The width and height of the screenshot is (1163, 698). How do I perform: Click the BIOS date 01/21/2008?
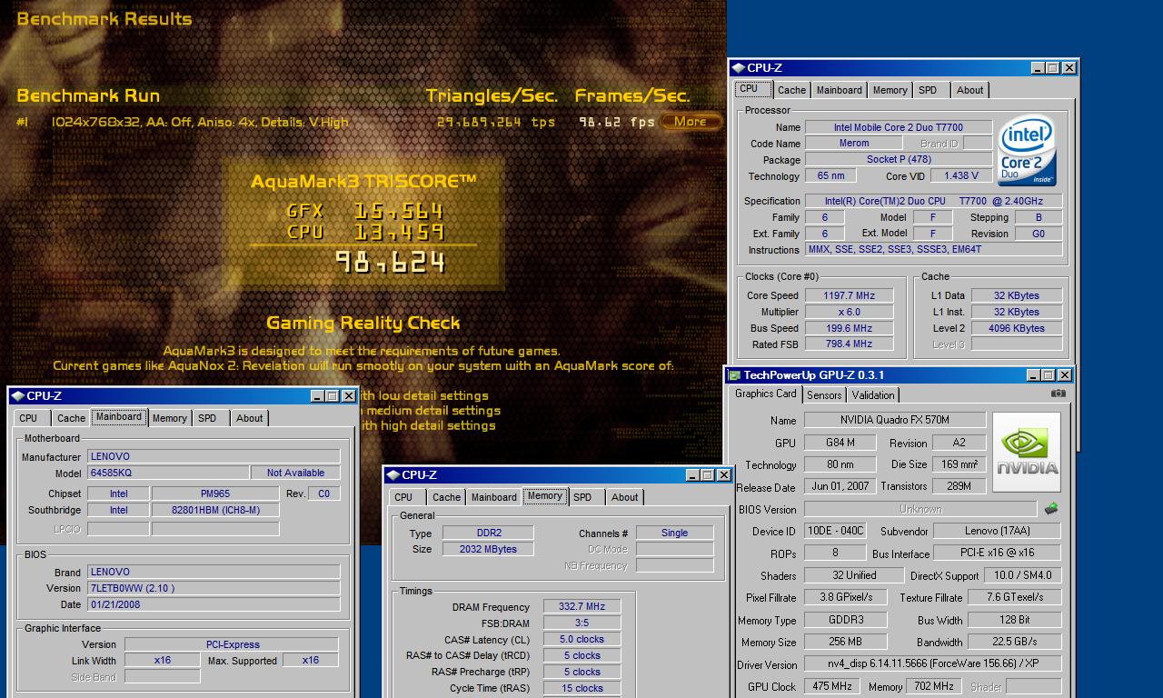coord(214,604)
